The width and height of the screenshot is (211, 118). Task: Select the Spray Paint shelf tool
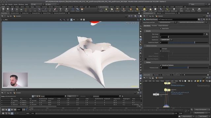pos(55,10)
